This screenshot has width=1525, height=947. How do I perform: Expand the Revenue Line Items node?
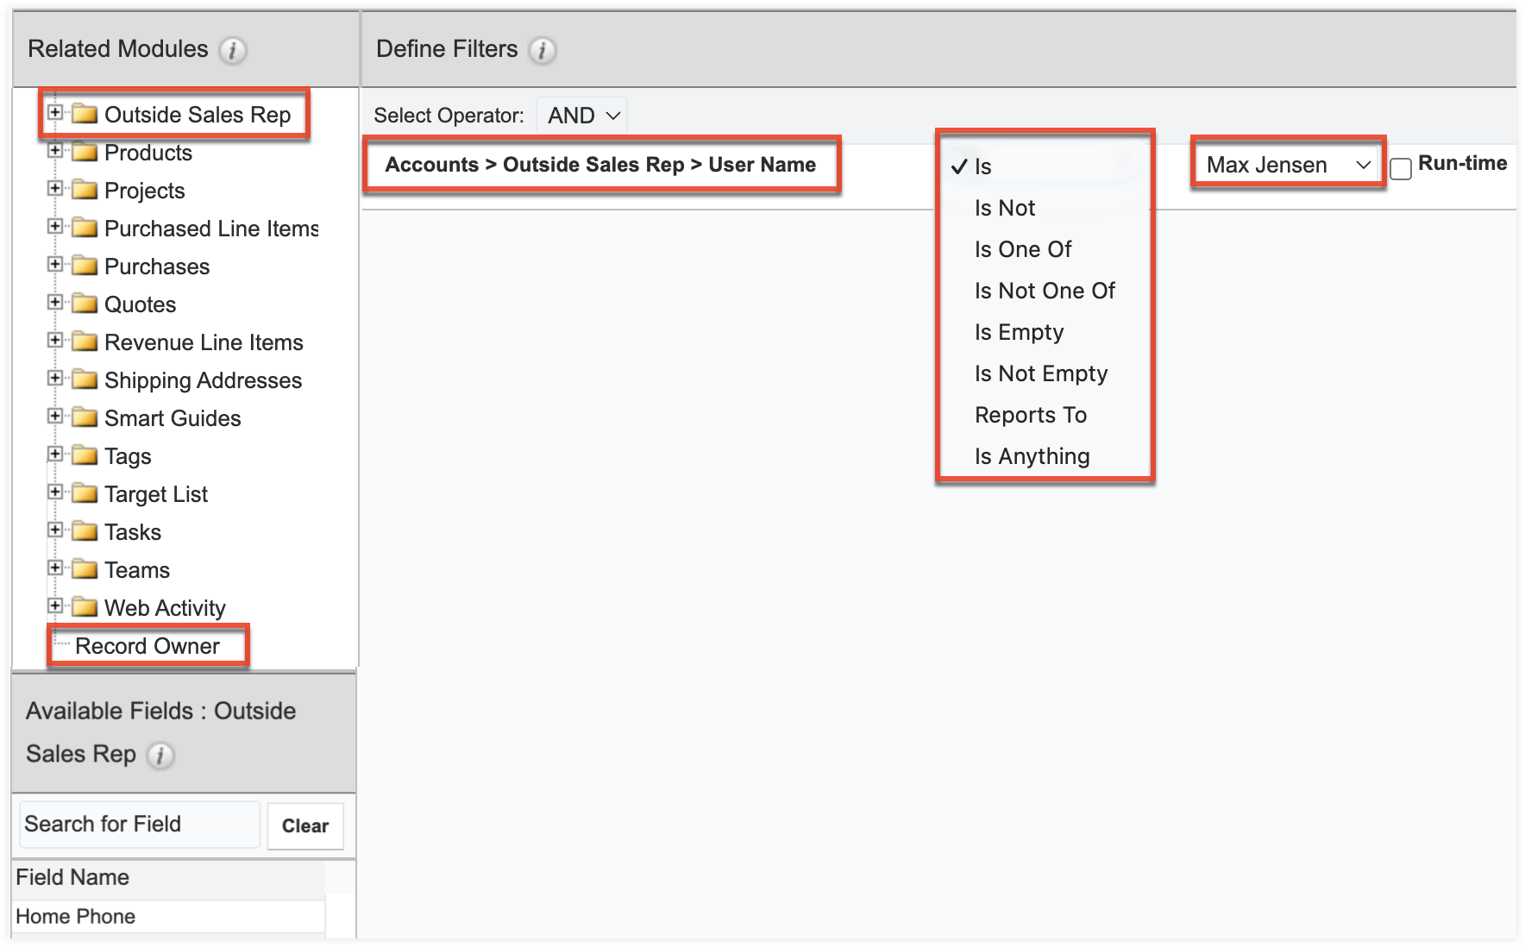[55, 340]
